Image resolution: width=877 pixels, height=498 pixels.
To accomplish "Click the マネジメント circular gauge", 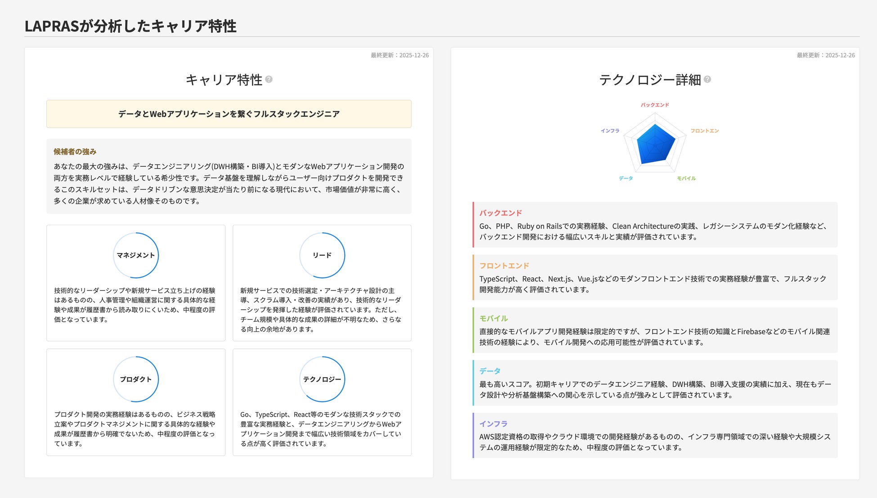I will 136,255.
